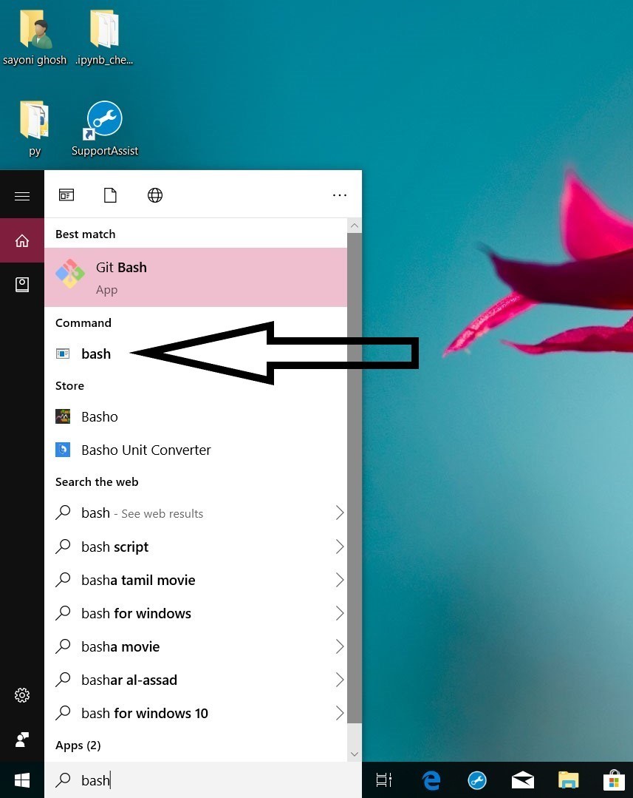Click the Basho app icon
The height and width of the screenshot is (798, 633).
click(63, 416)
